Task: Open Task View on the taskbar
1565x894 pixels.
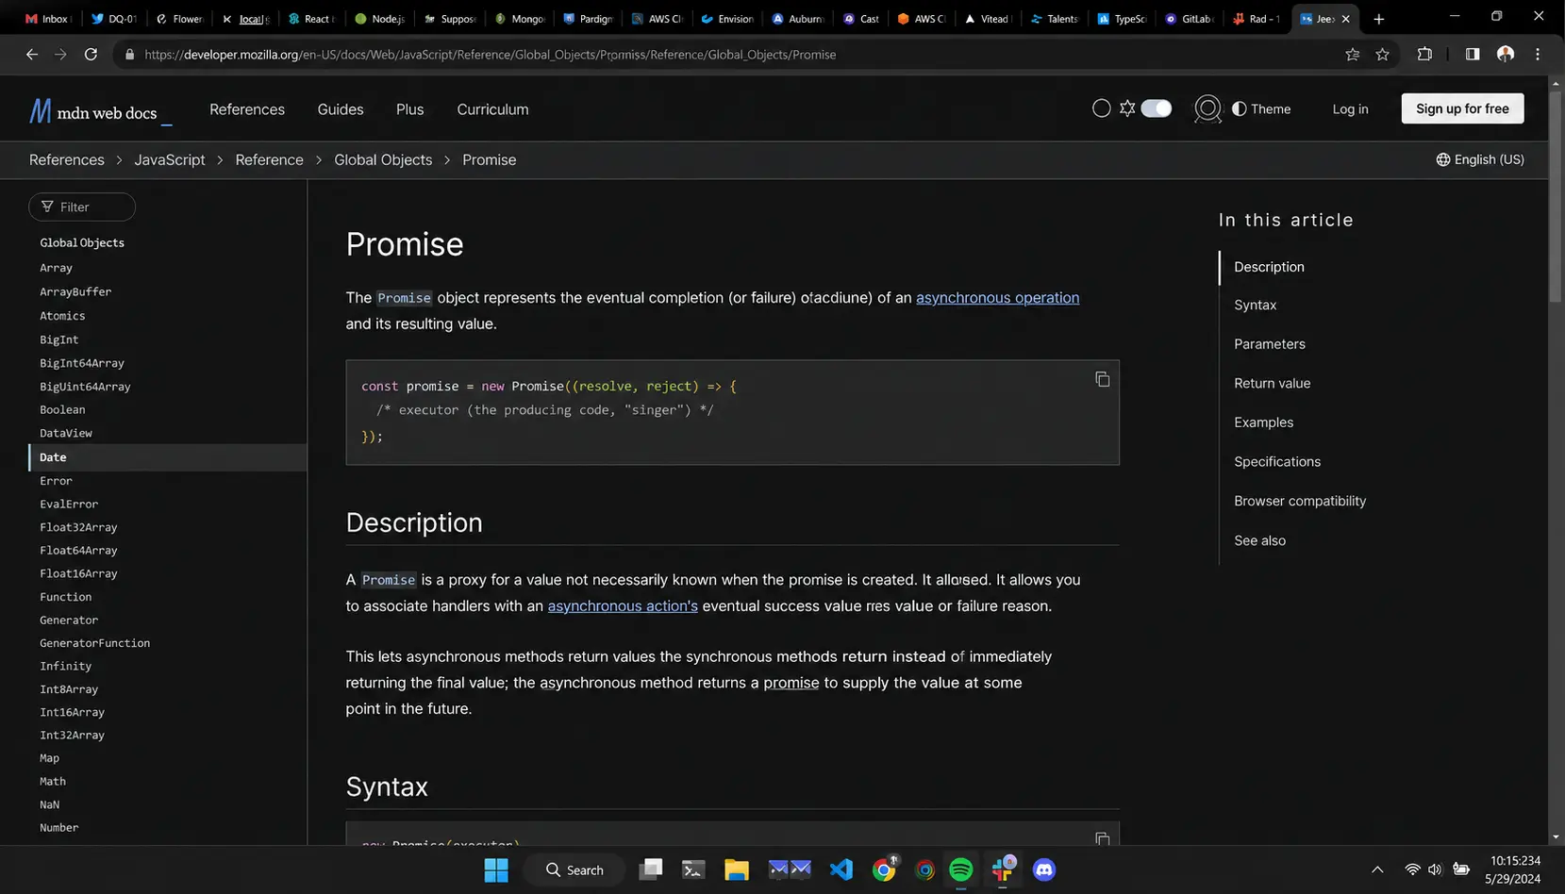Action: point(651,869)
